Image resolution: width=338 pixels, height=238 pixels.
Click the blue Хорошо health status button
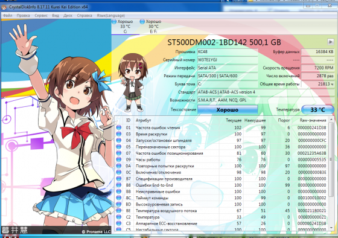coord(228,109)
